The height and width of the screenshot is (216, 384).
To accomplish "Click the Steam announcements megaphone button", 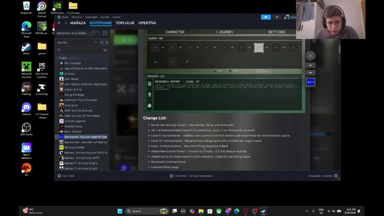I will (x=266, y=17).
